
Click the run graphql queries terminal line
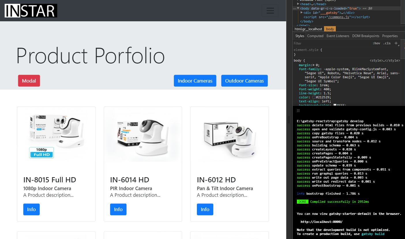pyautogui.click(x=332, y=173)
